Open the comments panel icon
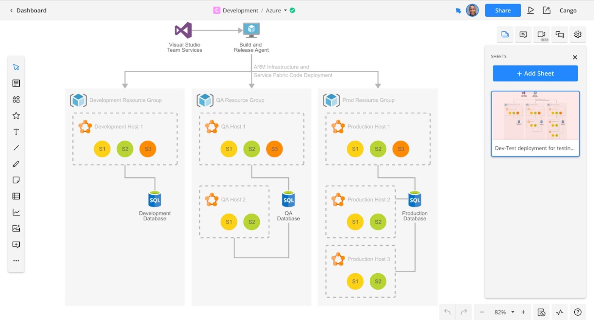 [523, 34]
